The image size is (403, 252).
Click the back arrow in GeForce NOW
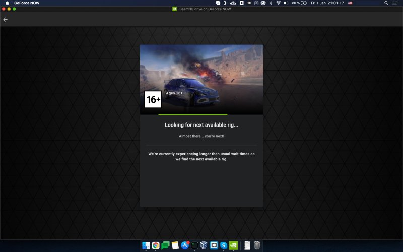click(x=6, y=20)
